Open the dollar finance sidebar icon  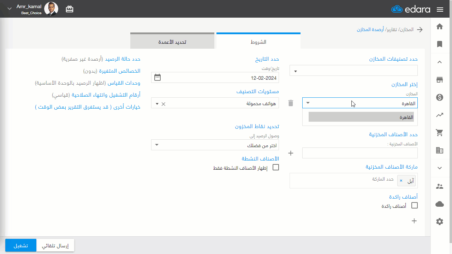[440, 97]
